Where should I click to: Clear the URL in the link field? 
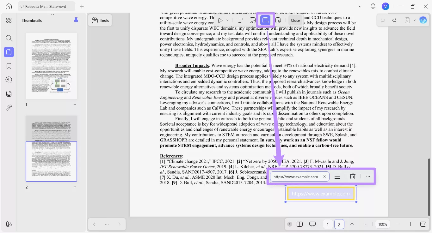tap(324, 176)
